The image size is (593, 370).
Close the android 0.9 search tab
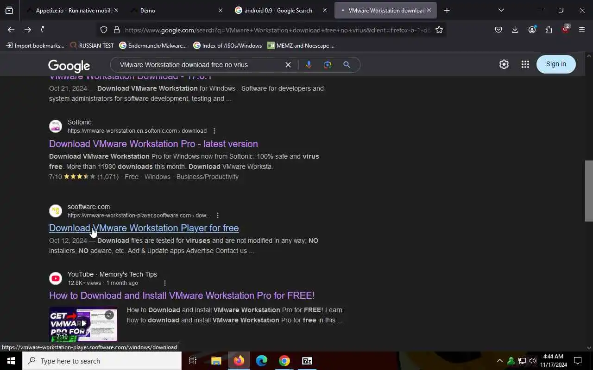tap(325, 10)
